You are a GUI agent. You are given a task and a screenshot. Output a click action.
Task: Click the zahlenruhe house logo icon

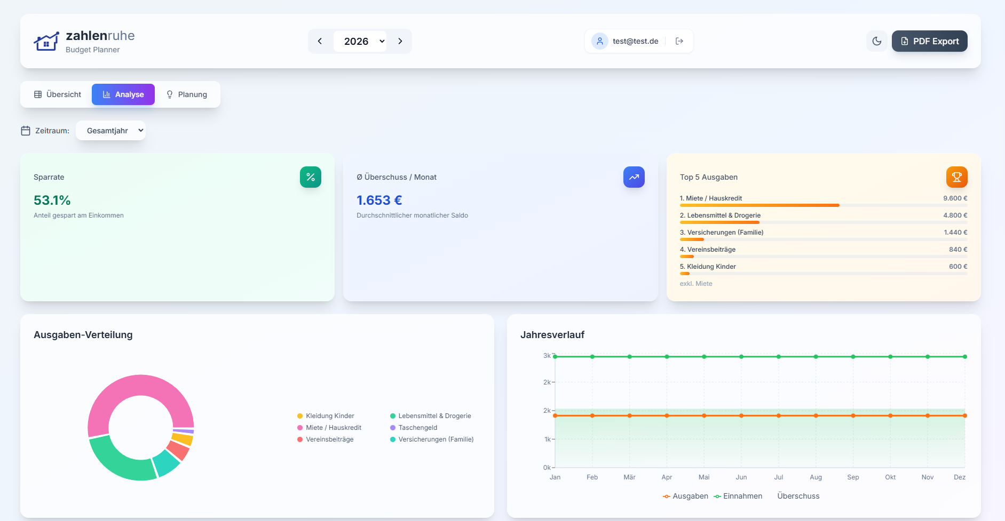(46, 41)
